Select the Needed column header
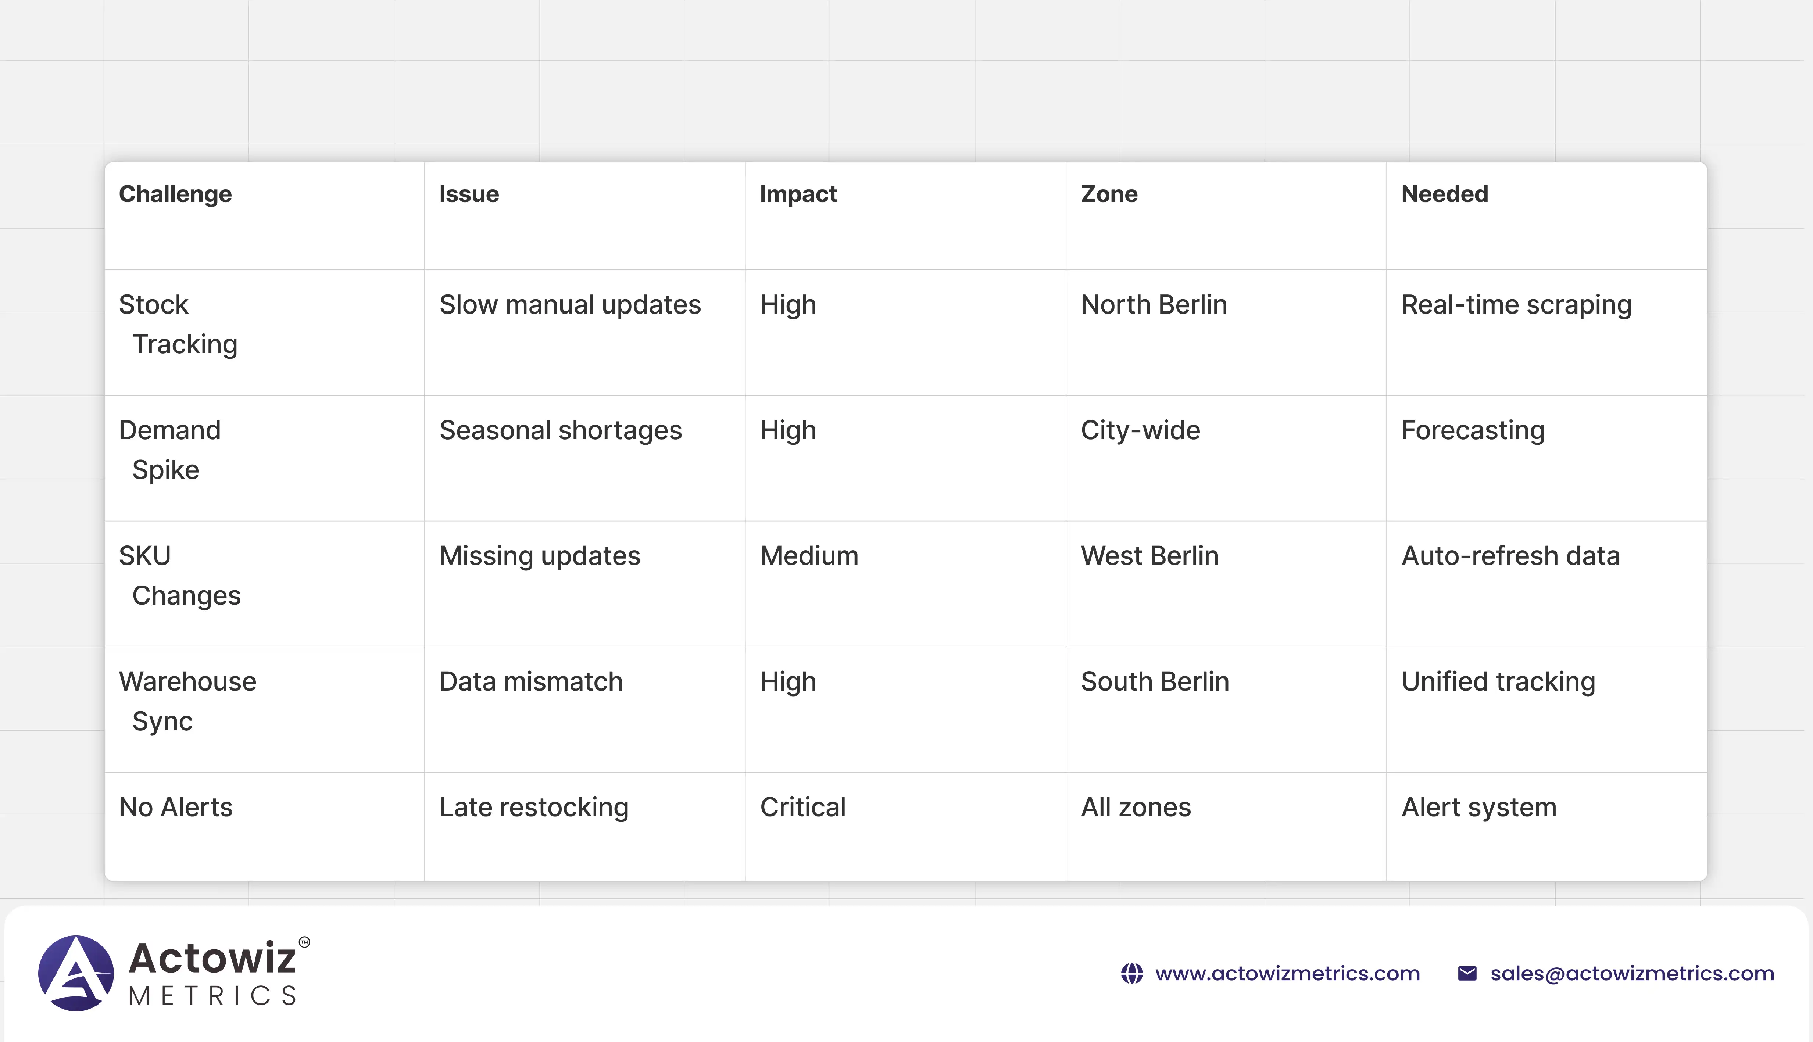Screen dimensions: 1813x1042 (1444, 194)
